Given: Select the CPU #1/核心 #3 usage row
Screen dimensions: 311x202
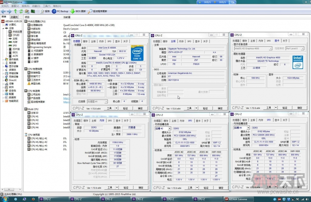Looking at the screenshot, I should pos(39,146).
